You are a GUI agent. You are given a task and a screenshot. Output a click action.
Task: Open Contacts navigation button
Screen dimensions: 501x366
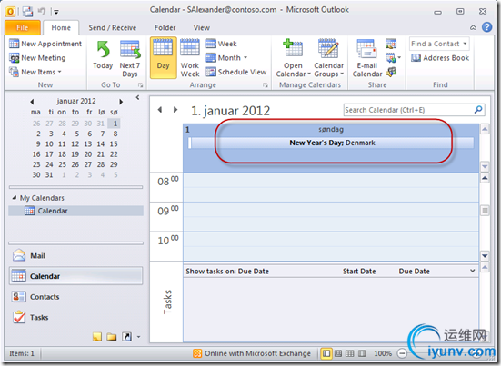pyautogui.click(x=76, y=297)
